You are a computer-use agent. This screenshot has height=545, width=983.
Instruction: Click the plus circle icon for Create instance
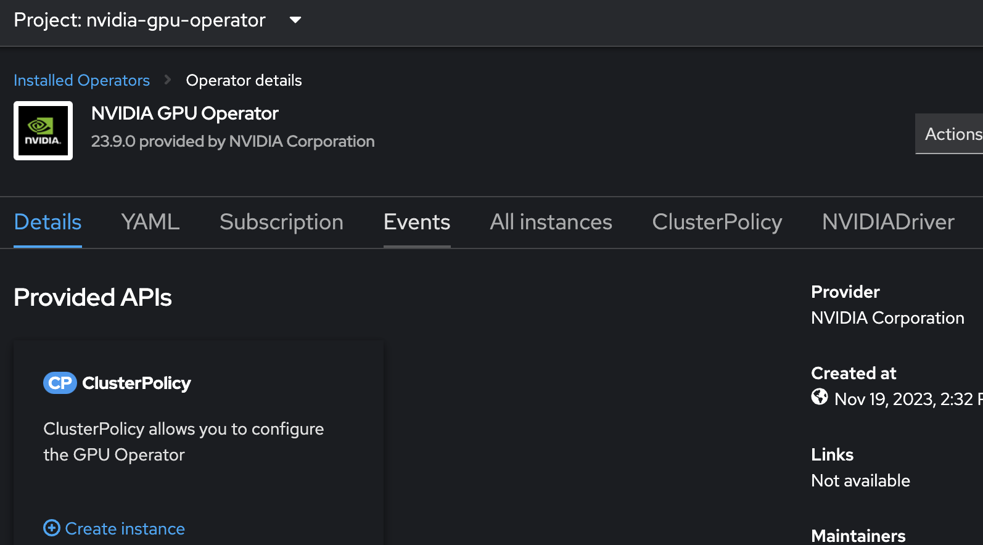pos(52,528)
